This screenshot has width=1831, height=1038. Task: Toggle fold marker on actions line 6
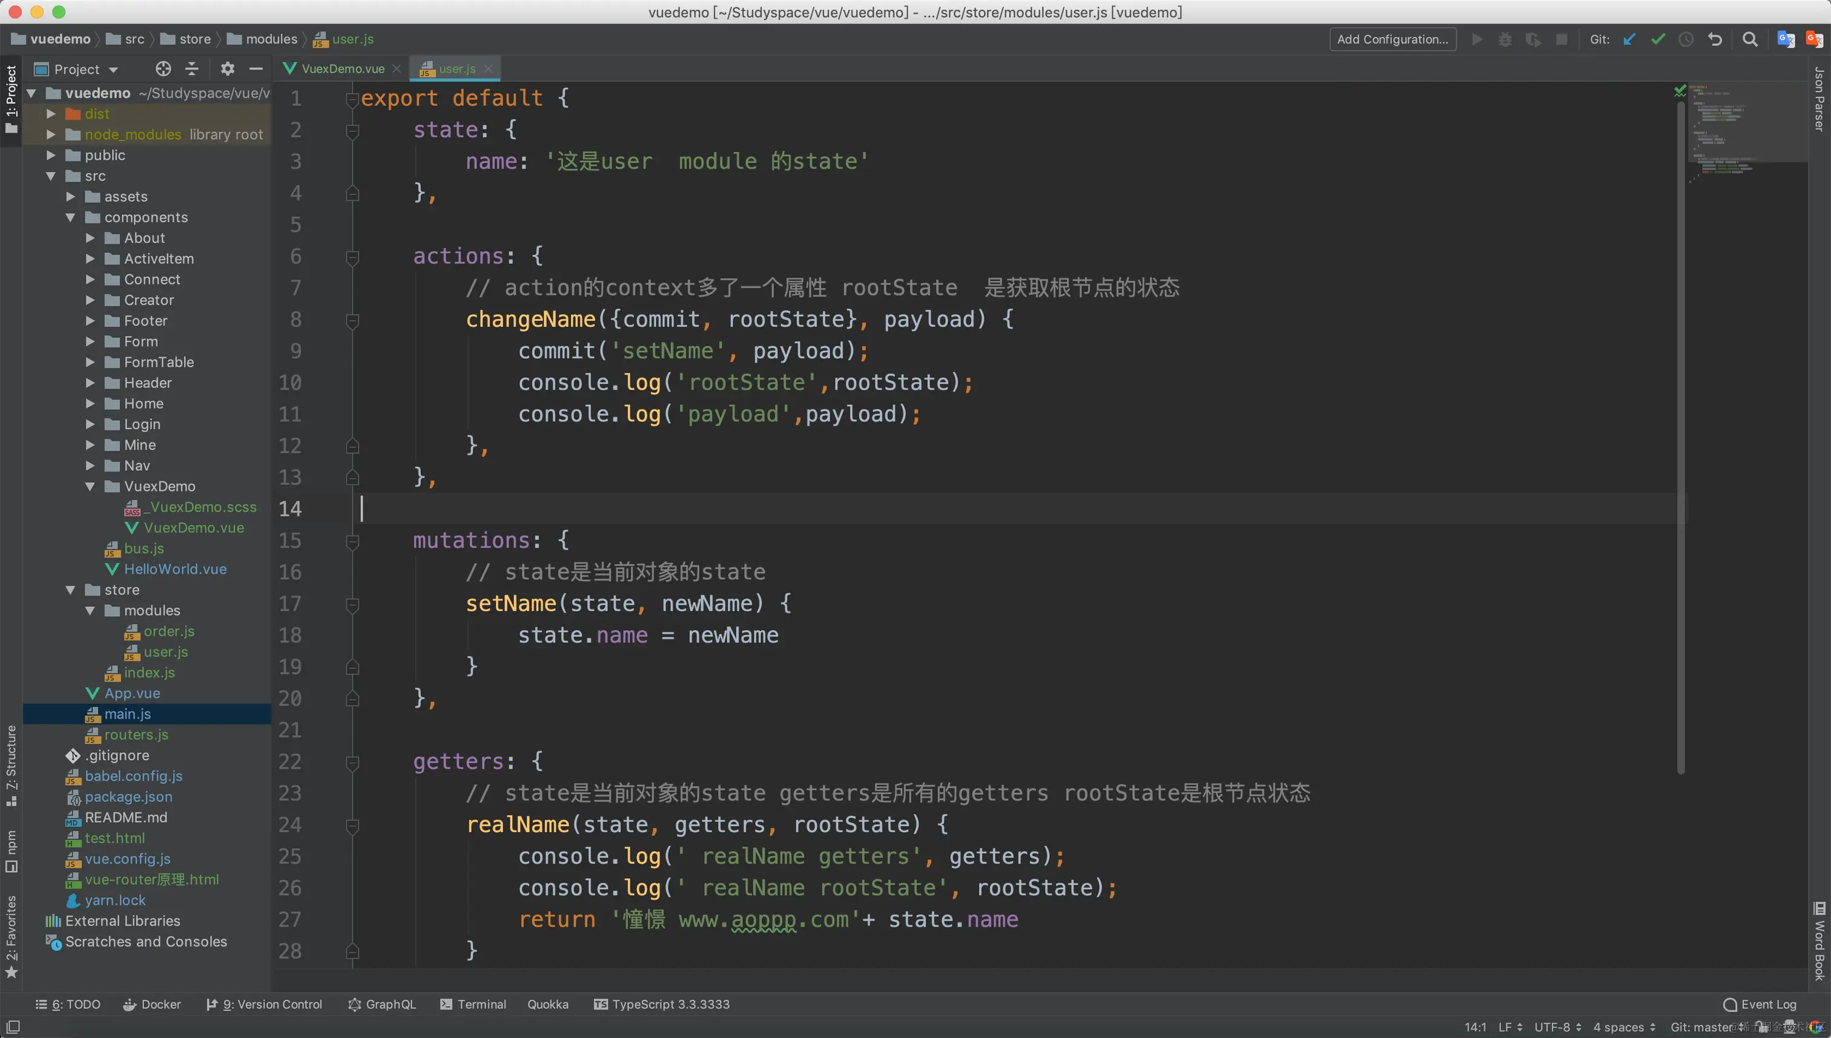[x=352, y=257]
